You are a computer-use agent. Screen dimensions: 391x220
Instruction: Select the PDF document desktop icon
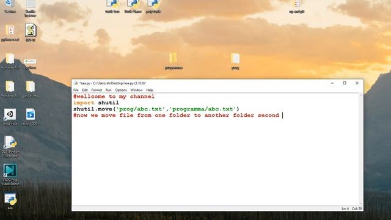[x=10, y=32]
